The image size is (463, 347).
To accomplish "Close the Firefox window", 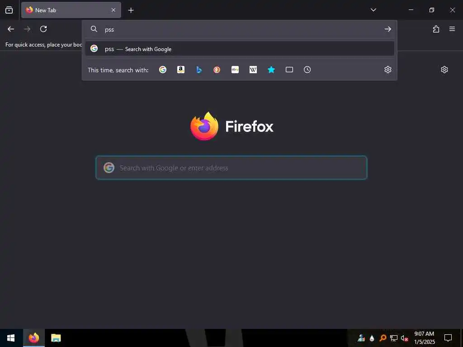I will pos(452,10).
